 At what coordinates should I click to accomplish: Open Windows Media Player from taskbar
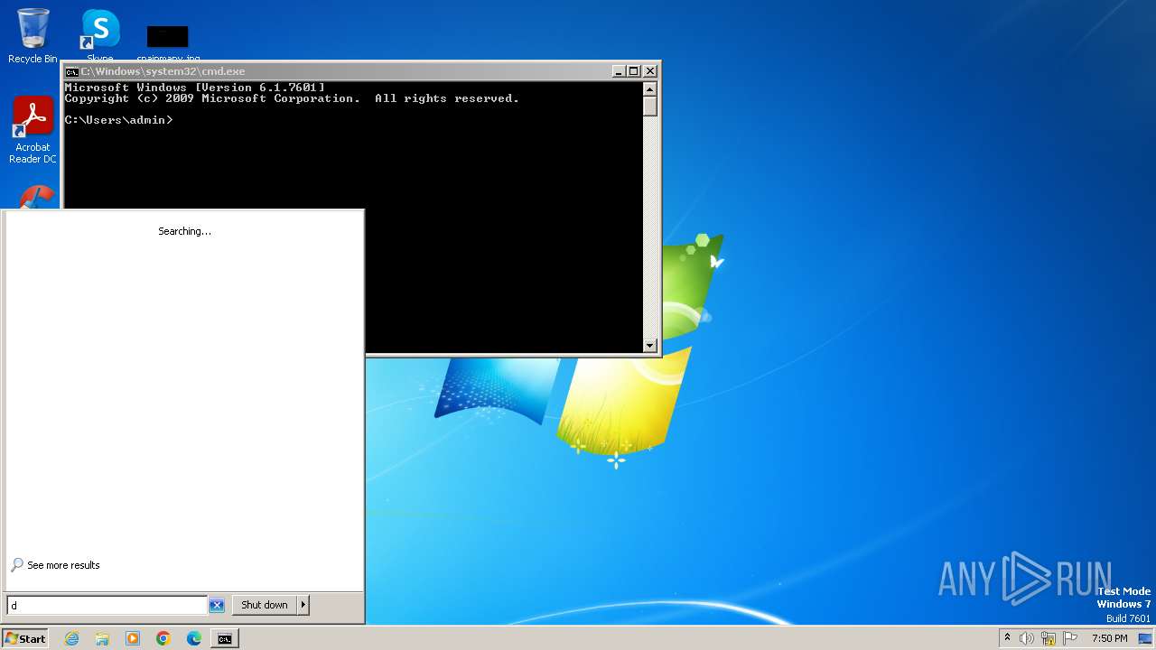point(133,638)
